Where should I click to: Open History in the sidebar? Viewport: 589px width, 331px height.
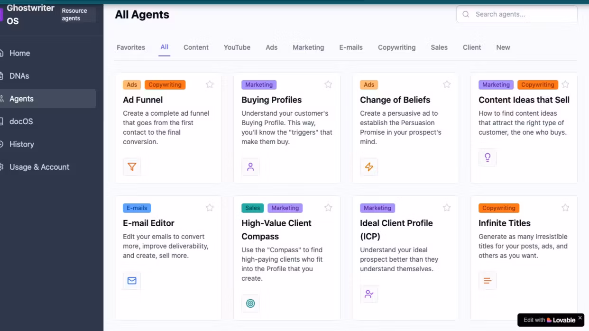[47, 144]
